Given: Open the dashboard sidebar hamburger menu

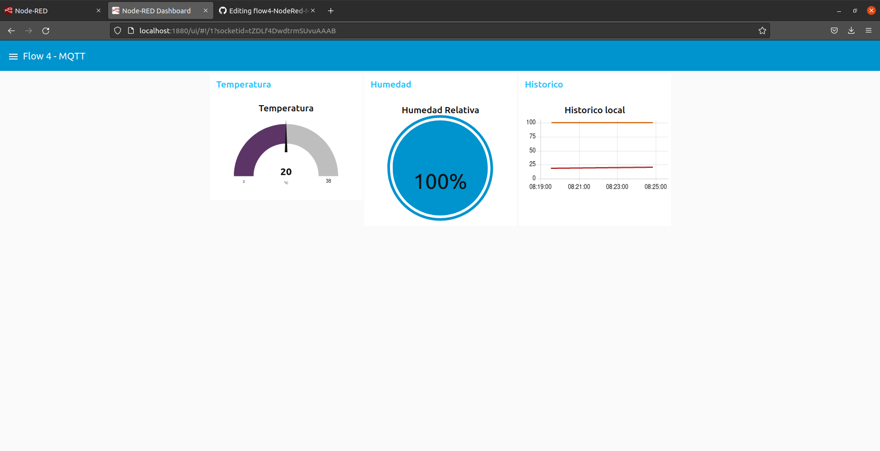Looking at the screenshot, I should pyautogui.click(x=13, y=56).
